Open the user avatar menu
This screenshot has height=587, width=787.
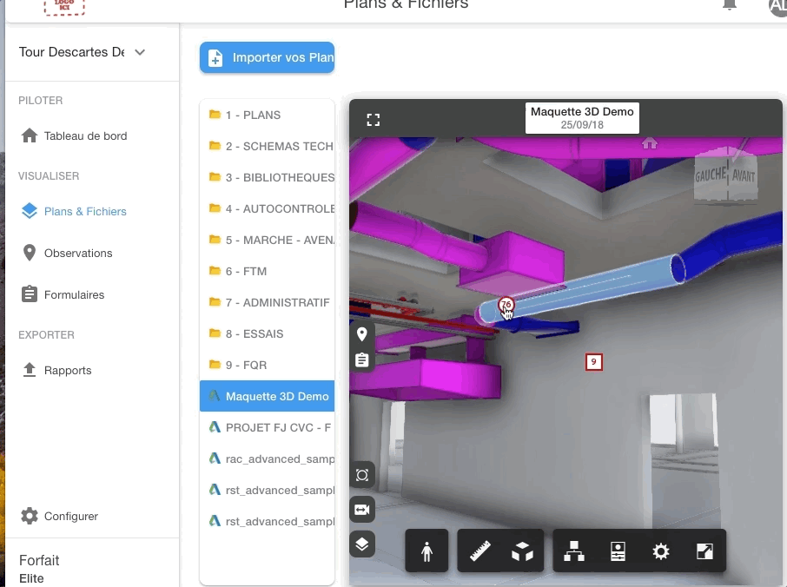tap(777, 6)
